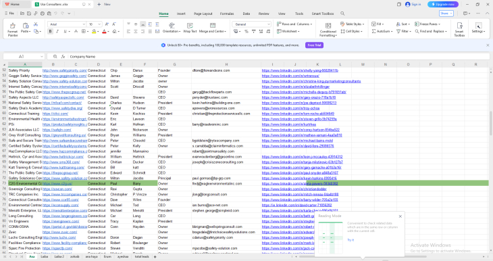Viewport: 493px width, 261px height.
Task: Click the Decrease Font Size icon
Action: (x=114, y=24)
